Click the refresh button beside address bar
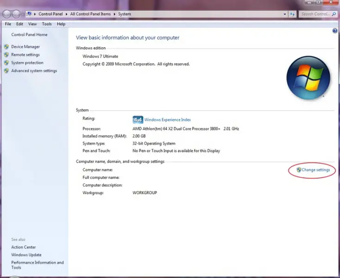The width and height of the screenshot is (340, 278). (292, 14)
